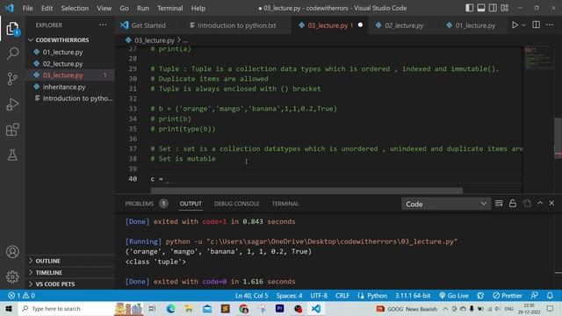Open the Edit menu

[x=47, y=8]
